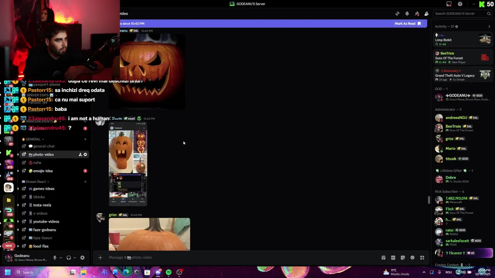Open BeeTrixie Sons Of The Forest activity
This screenshot has height=278, width=495.
(x=463, y=58)
